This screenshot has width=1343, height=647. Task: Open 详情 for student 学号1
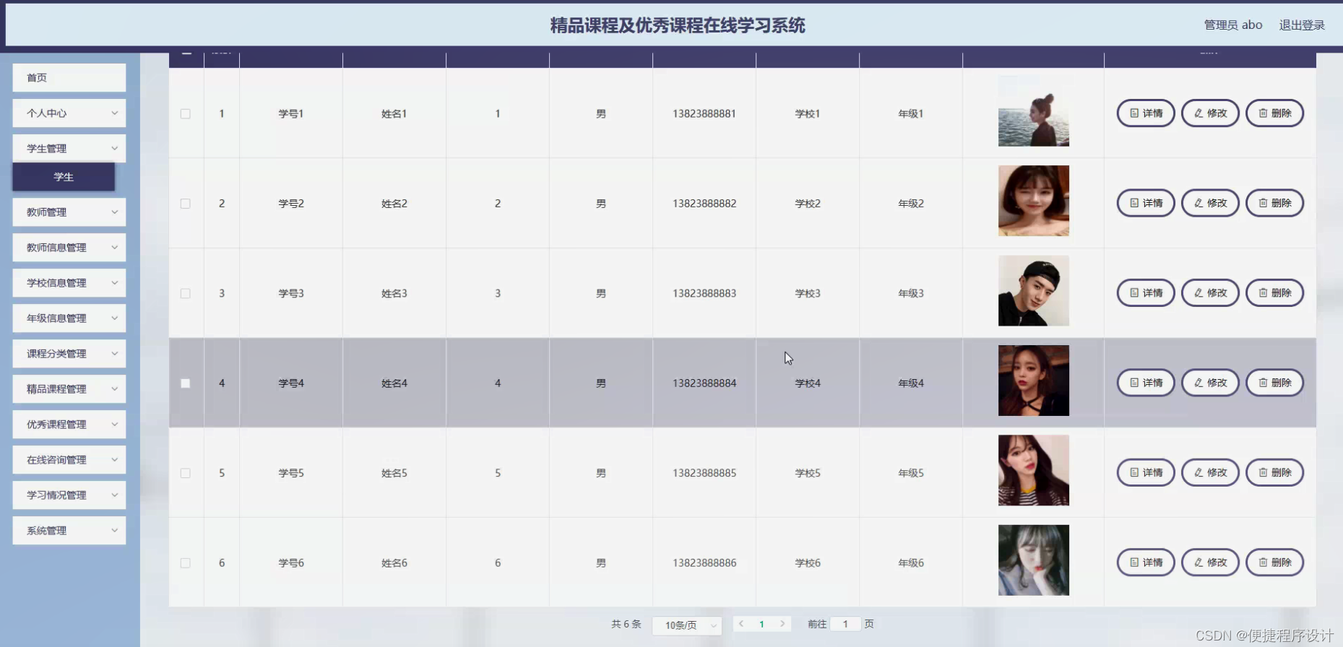pyautogui.click(x=1146, y=113)
